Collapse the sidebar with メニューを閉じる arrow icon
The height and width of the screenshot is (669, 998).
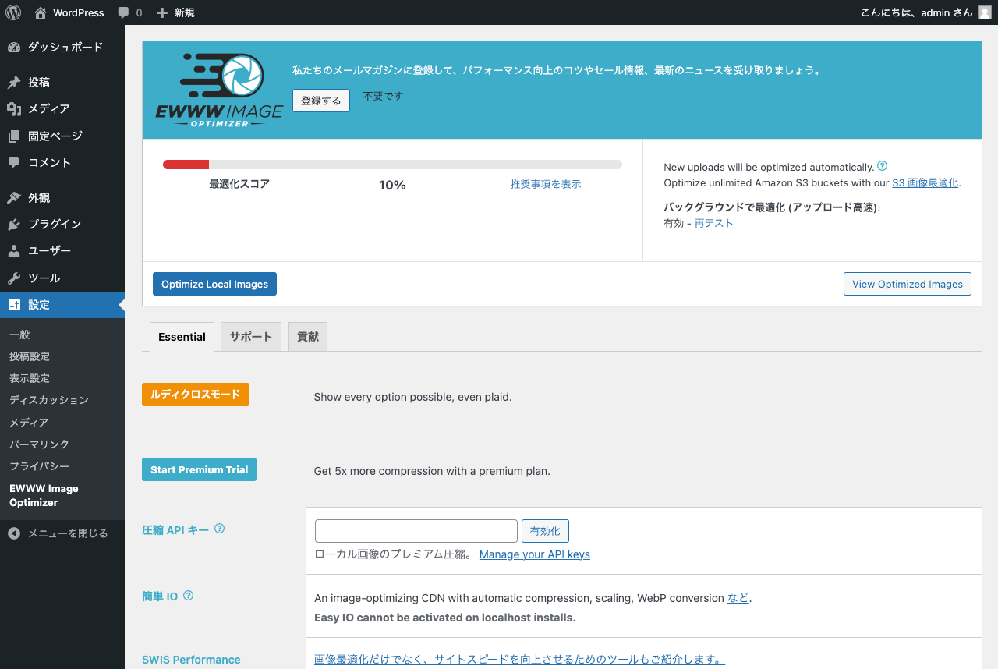(x=14, y=533)
